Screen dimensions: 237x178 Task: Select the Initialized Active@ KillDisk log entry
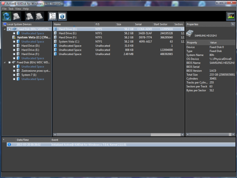(121, 144)
